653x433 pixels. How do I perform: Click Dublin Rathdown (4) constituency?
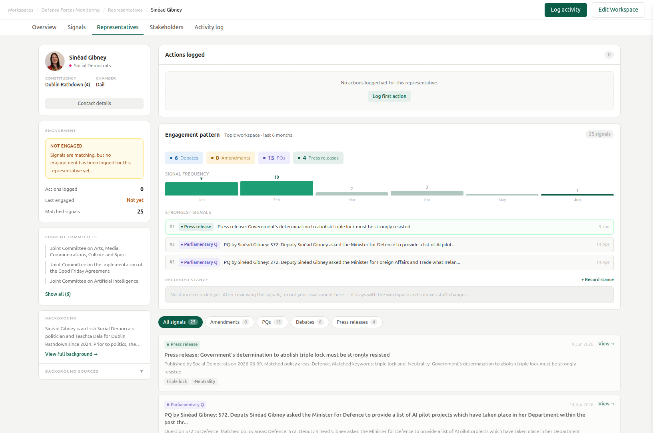(68, 85)
